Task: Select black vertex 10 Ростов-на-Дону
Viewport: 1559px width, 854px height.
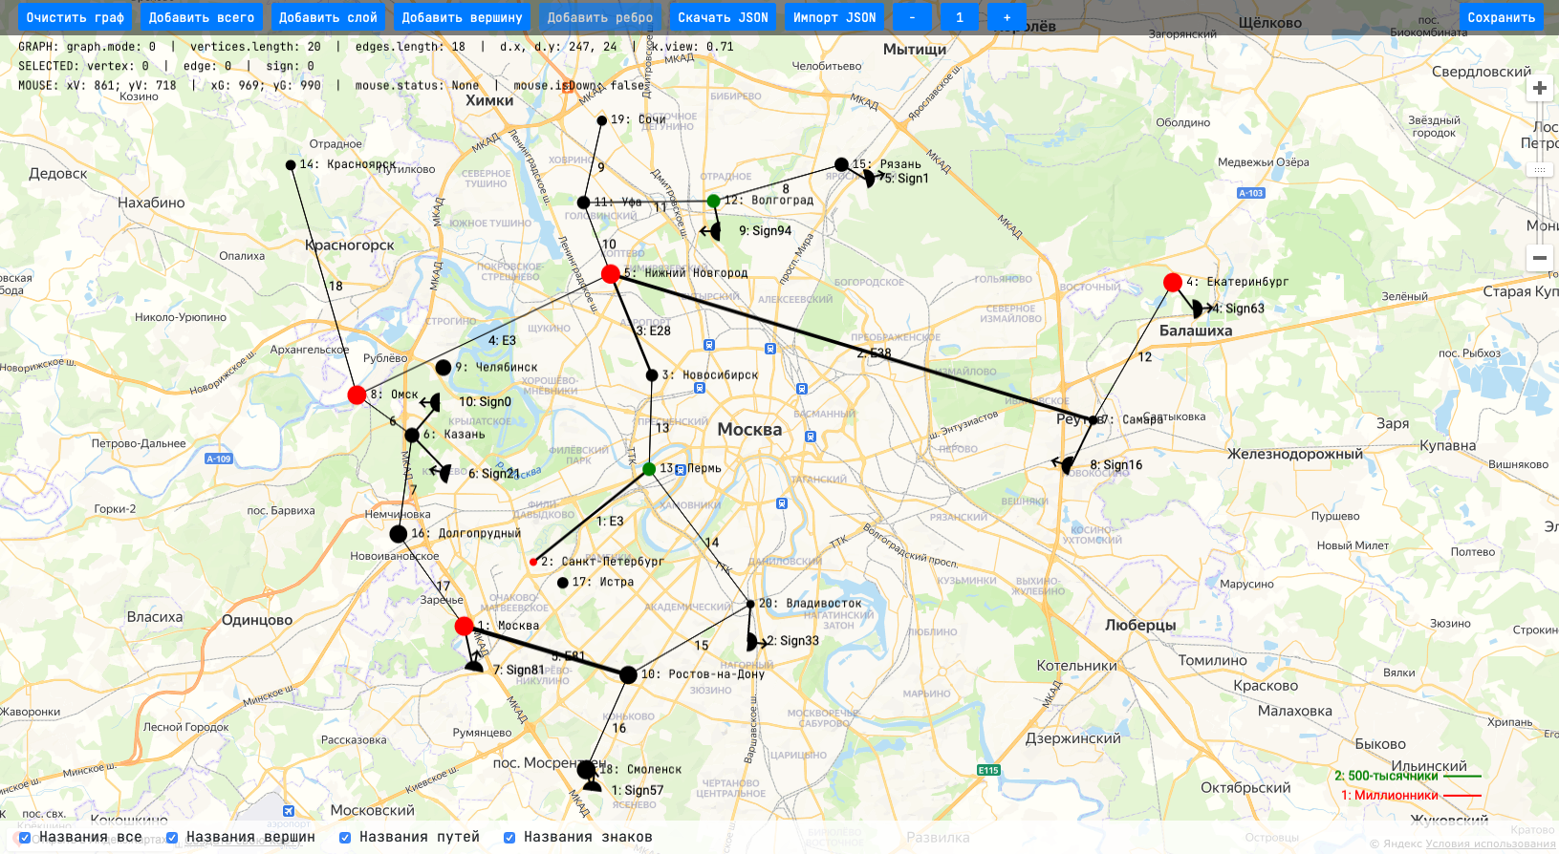Action: point(628,674)
